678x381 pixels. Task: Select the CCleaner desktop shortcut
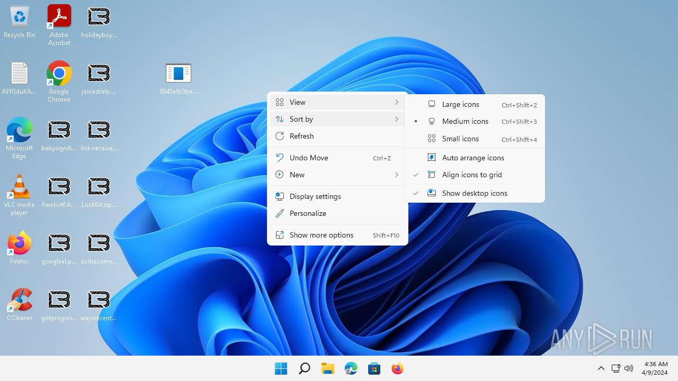point(20,305)
